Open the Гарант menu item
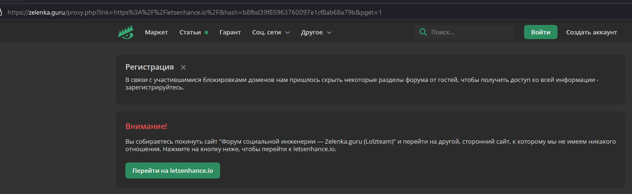This screenshot has width=632, height=194. coord(230,32)
